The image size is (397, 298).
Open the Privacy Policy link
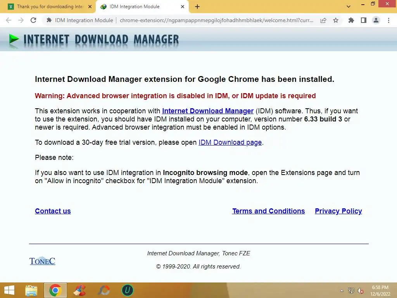pyautogui.click(x=338, y=211)
